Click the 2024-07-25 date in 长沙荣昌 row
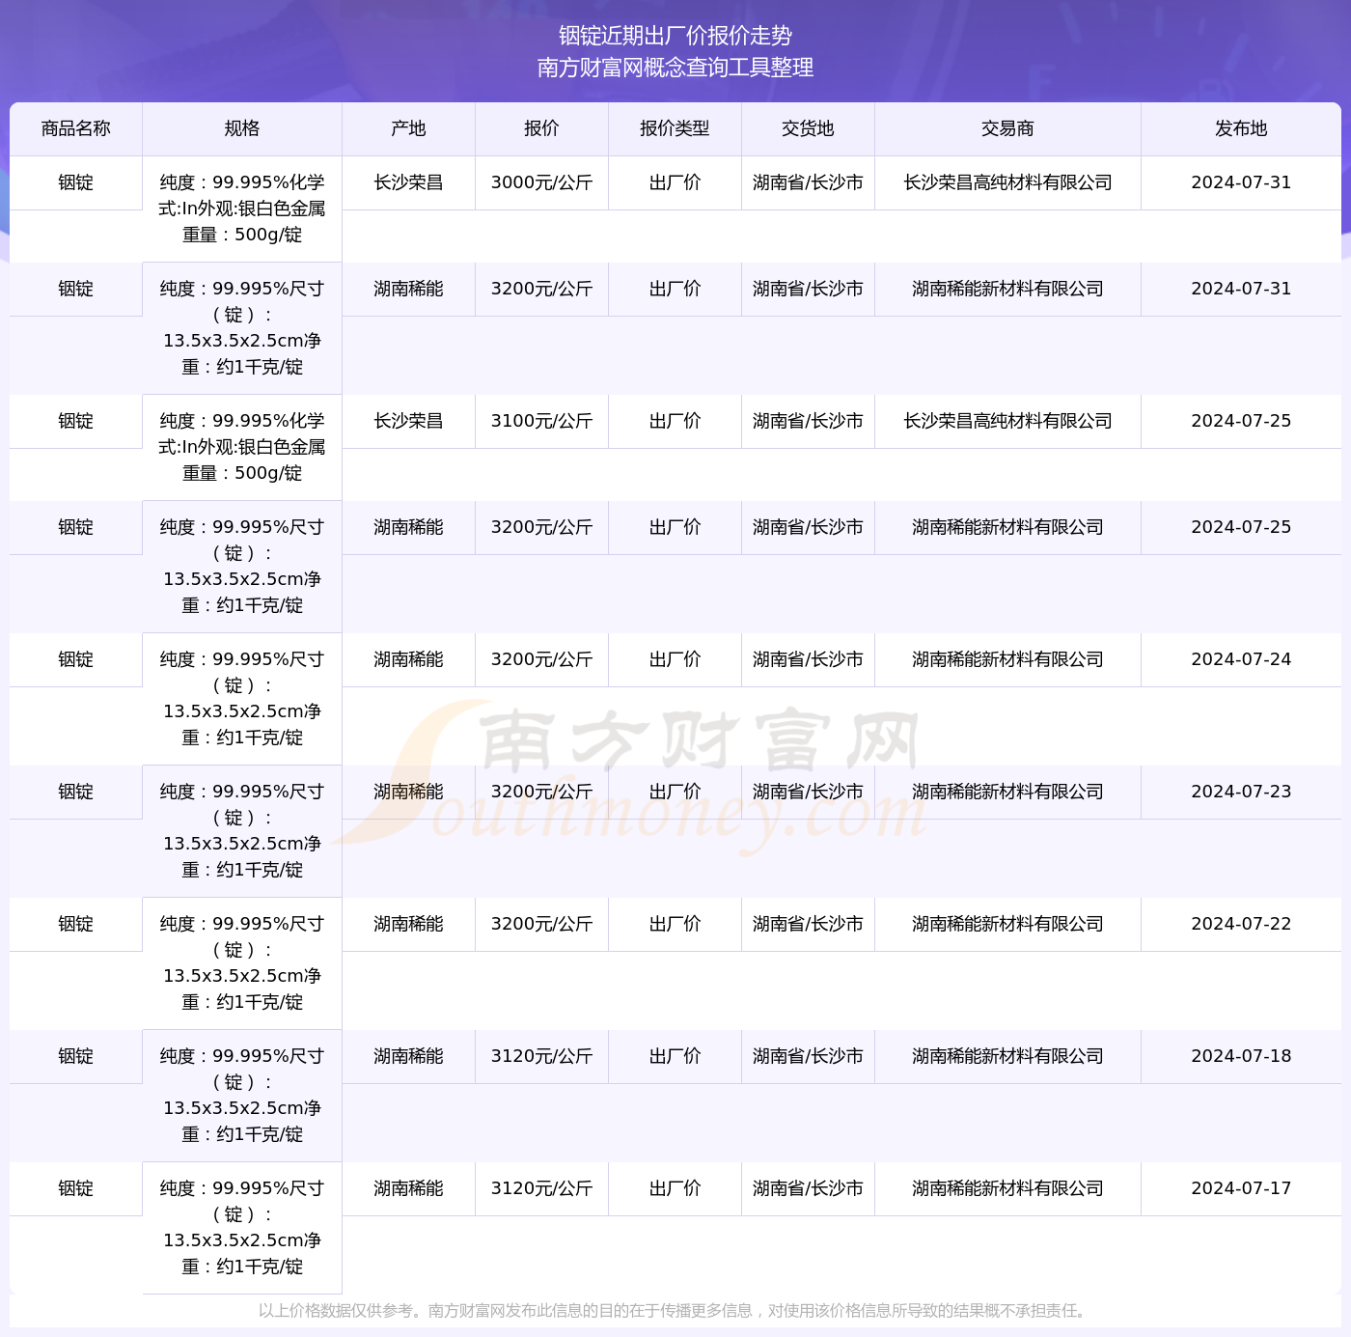1351x1337 pixels. click(1241, 421)
